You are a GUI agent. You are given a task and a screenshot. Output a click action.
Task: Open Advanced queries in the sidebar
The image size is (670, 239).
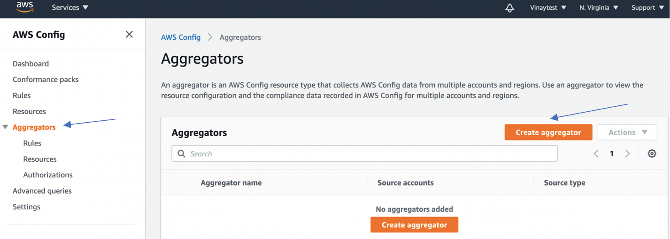click(42, 191)
